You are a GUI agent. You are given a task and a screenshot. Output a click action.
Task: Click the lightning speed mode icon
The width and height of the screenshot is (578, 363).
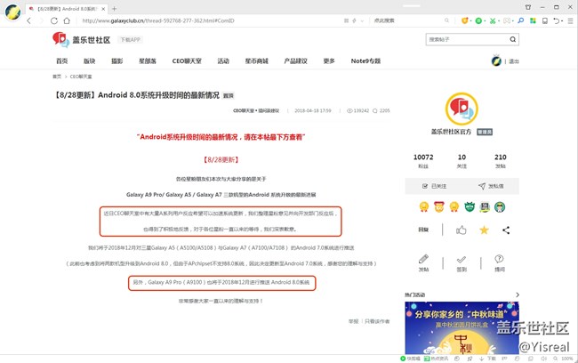click(x=354, y=20)
